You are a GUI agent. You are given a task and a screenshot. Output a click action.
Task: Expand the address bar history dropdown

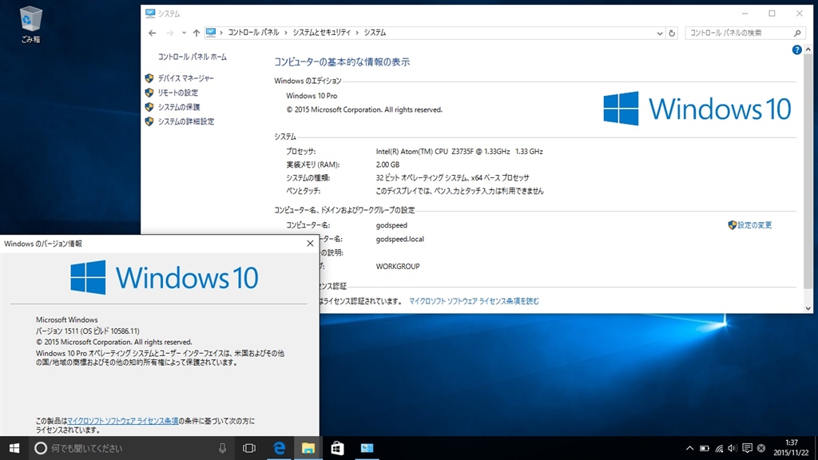tap(659, 33)
